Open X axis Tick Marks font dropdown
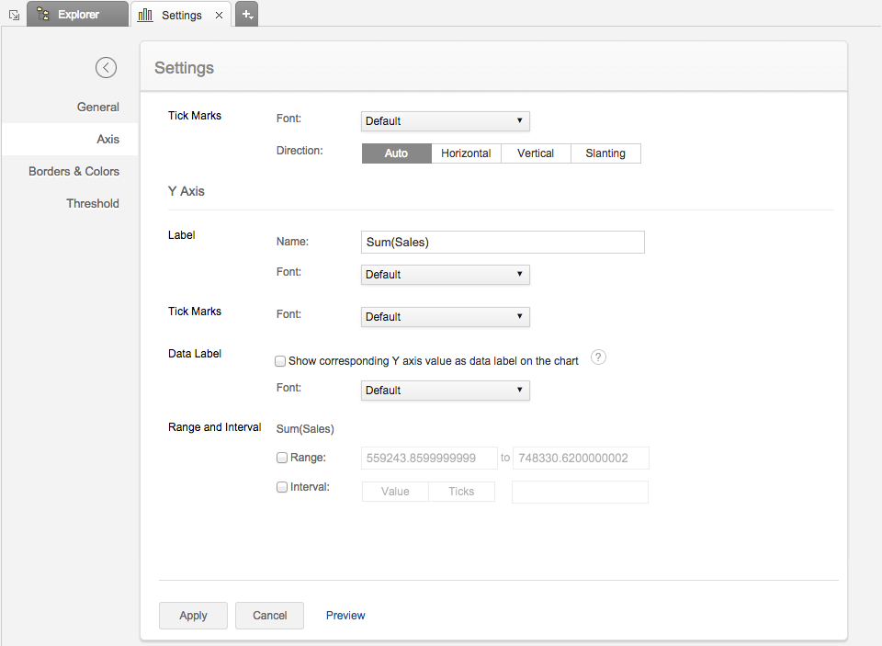Image resolution: width=882 pixels, height=646 pixels. [x=445, y=121]
